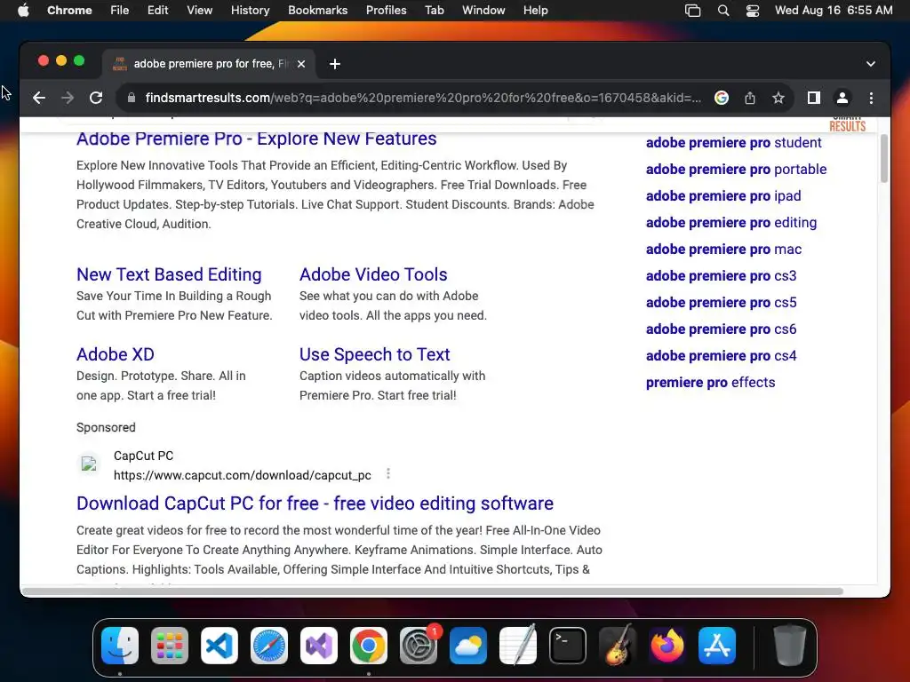Open Terminal from the Dock

[x=568, y=646]
